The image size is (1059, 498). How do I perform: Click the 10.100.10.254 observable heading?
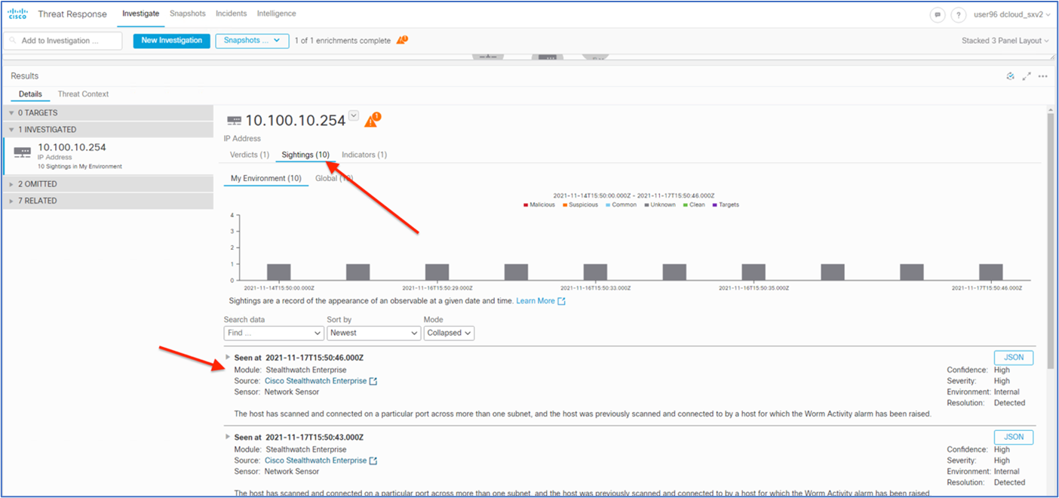296,120
